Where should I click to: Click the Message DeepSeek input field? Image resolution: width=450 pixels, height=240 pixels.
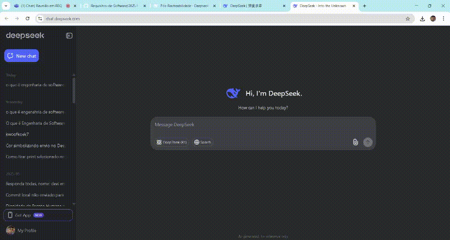(x=263, y=125)
